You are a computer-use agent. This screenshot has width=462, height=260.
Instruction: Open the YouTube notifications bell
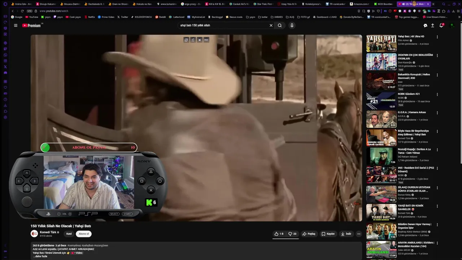click(441, 25)
